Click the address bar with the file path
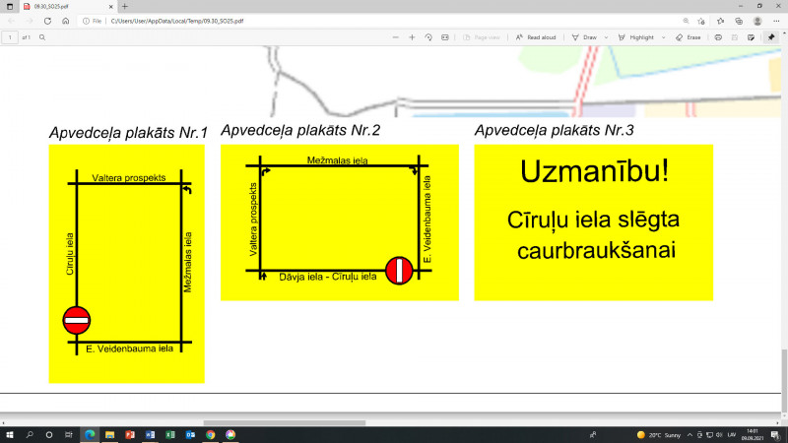Viewport: 788px width, 443px height. click(x=295, y=20)
